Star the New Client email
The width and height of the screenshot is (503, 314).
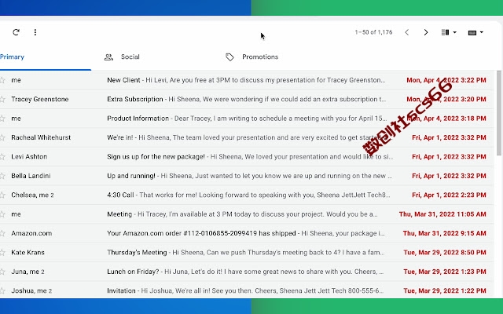(x=2, y=80)
